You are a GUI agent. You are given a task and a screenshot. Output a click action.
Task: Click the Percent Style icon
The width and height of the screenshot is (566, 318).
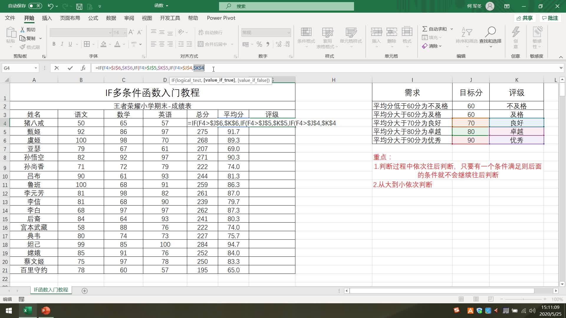tap(259, 44)
